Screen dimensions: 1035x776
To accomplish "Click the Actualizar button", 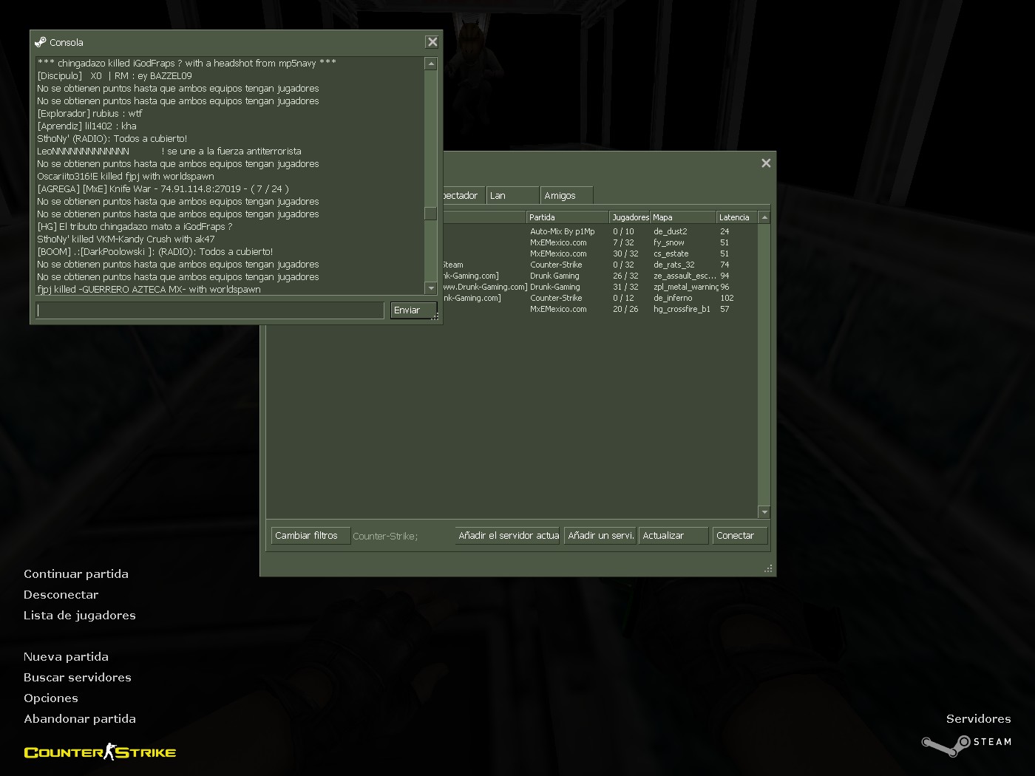I will (673, 536).
